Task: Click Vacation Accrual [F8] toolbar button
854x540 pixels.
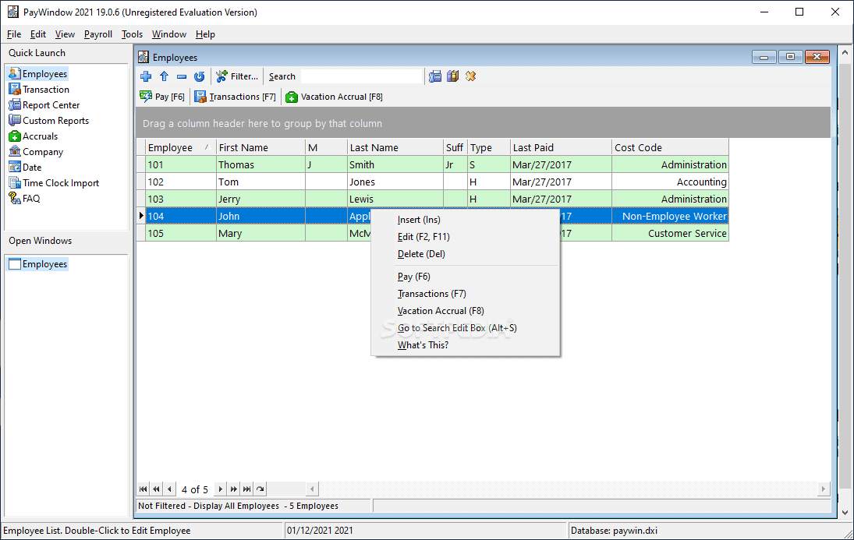Action: [334, 97]
